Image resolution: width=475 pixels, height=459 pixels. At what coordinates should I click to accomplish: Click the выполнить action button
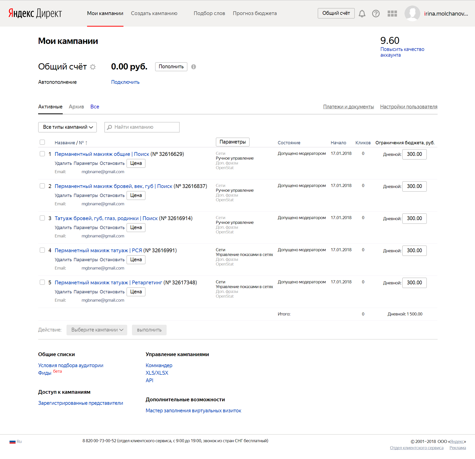[x=149, y=330]
